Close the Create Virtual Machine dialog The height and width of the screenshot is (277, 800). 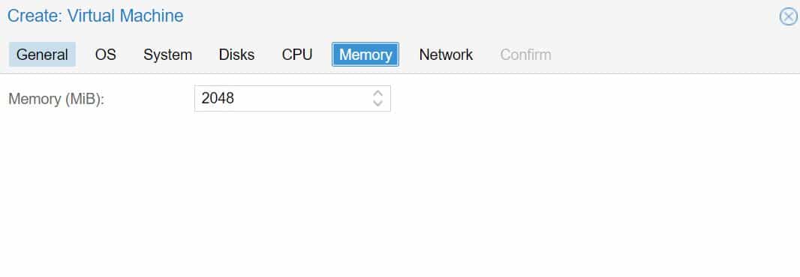[x=788, y=16]
